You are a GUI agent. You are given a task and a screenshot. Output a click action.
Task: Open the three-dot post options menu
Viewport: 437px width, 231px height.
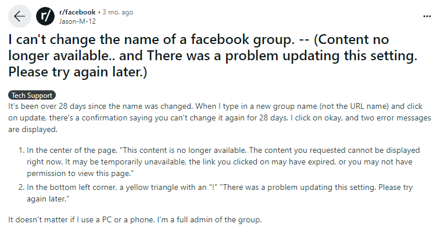click(x=427, y=16)
